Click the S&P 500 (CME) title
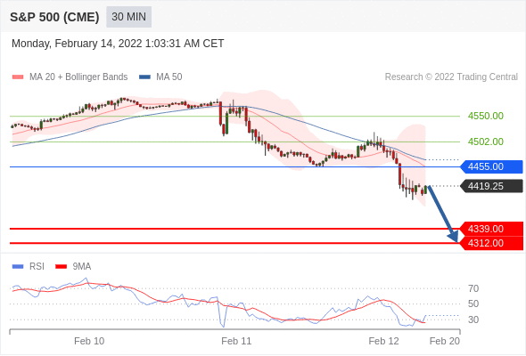Screen dimensions: 526x356 pos(54,17)
